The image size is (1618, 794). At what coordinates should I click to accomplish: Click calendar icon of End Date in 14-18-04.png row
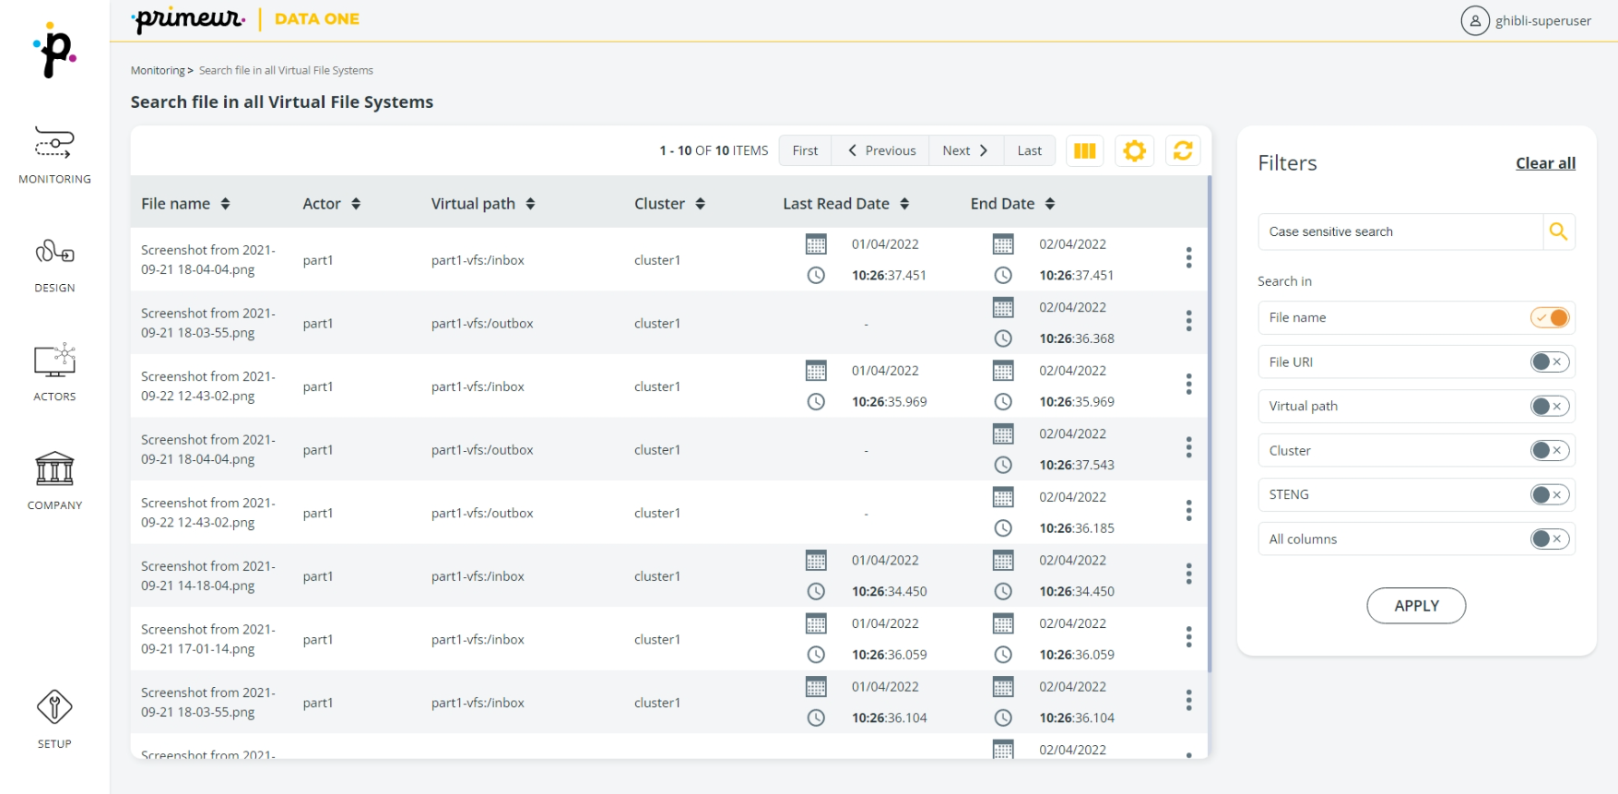[x=1003, y=561]
